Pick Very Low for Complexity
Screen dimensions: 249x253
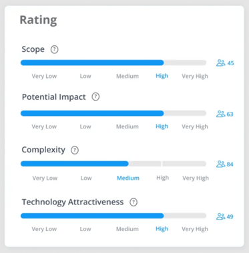[45, 178]
